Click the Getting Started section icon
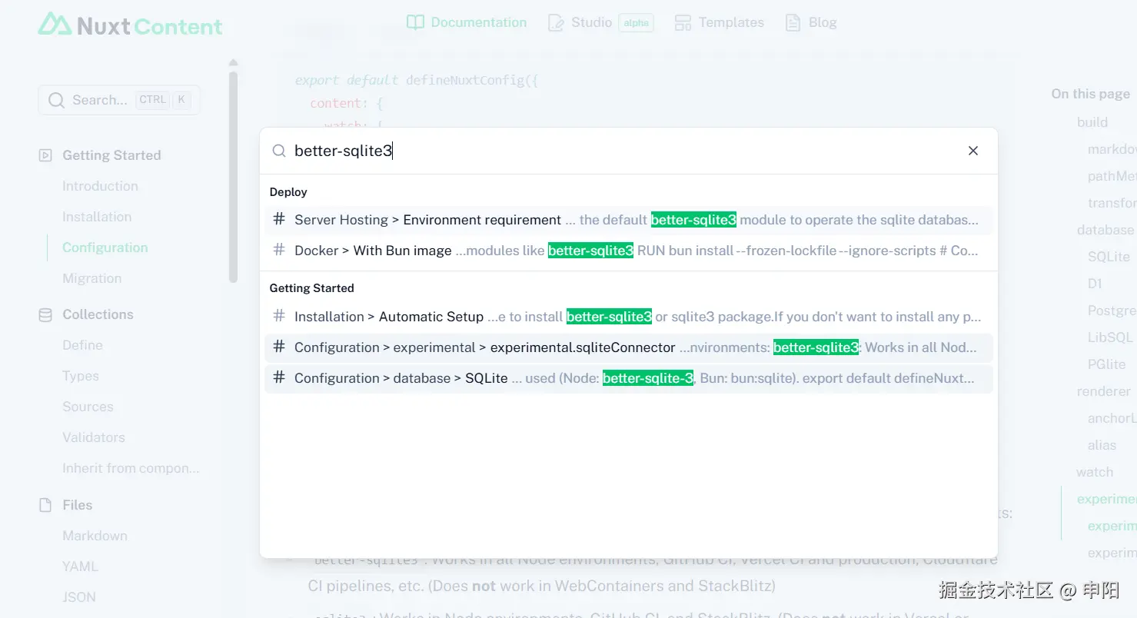Screen dimensions: 1137x618 point(45,155)
